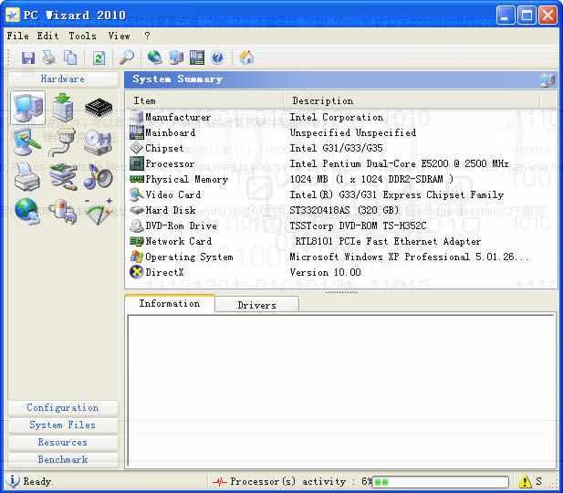The width and height of the screenshot is (563, 493).
Task: Open the ? help menu
Action: [147, 36]
